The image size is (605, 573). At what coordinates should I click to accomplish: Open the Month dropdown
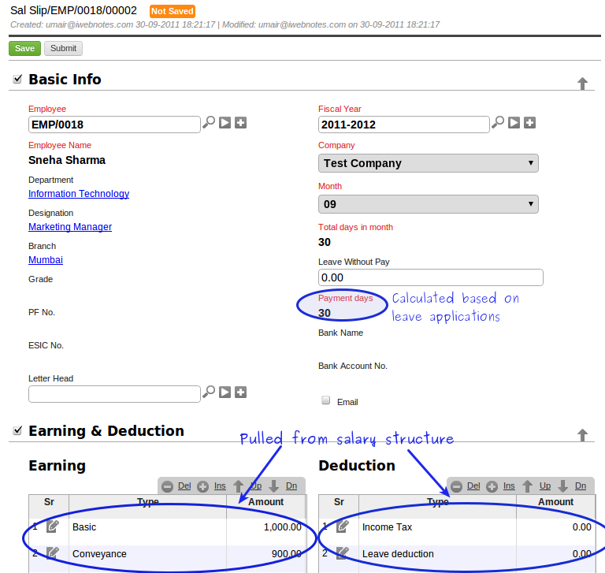(x=429, y=204)
